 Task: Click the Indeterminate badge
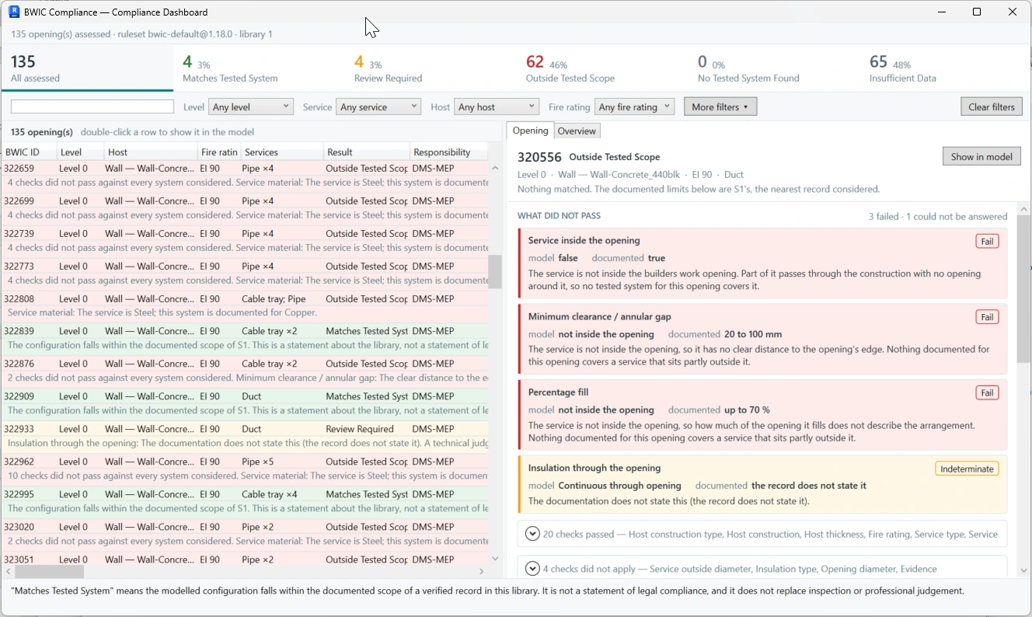tap(967, 469)
